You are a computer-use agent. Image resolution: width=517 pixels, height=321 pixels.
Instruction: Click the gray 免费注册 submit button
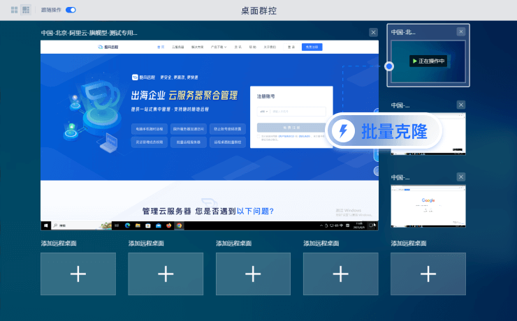point(291,128)
